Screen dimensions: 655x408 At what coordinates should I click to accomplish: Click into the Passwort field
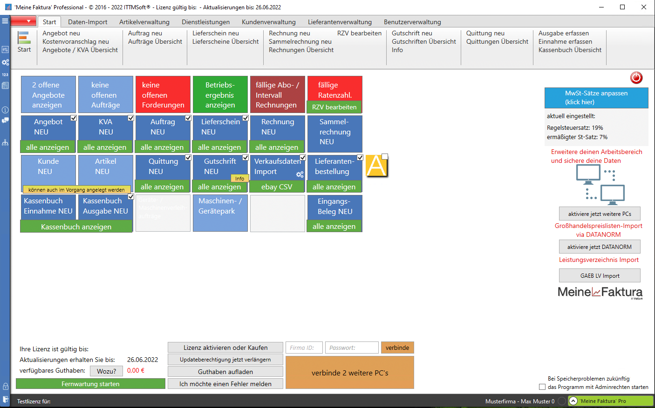352,348
